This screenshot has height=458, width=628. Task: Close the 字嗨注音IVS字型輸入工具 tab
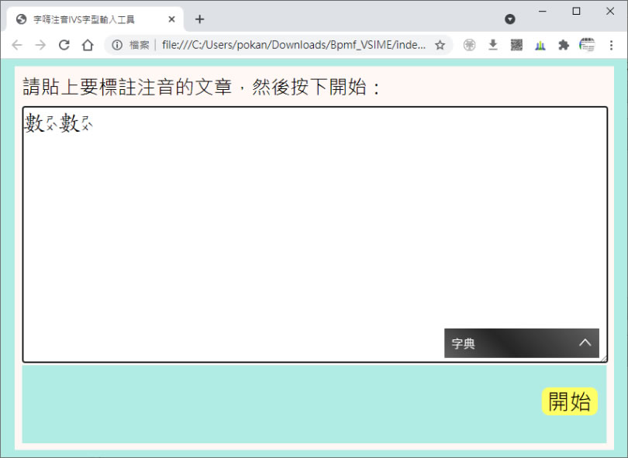coord(172,19)
